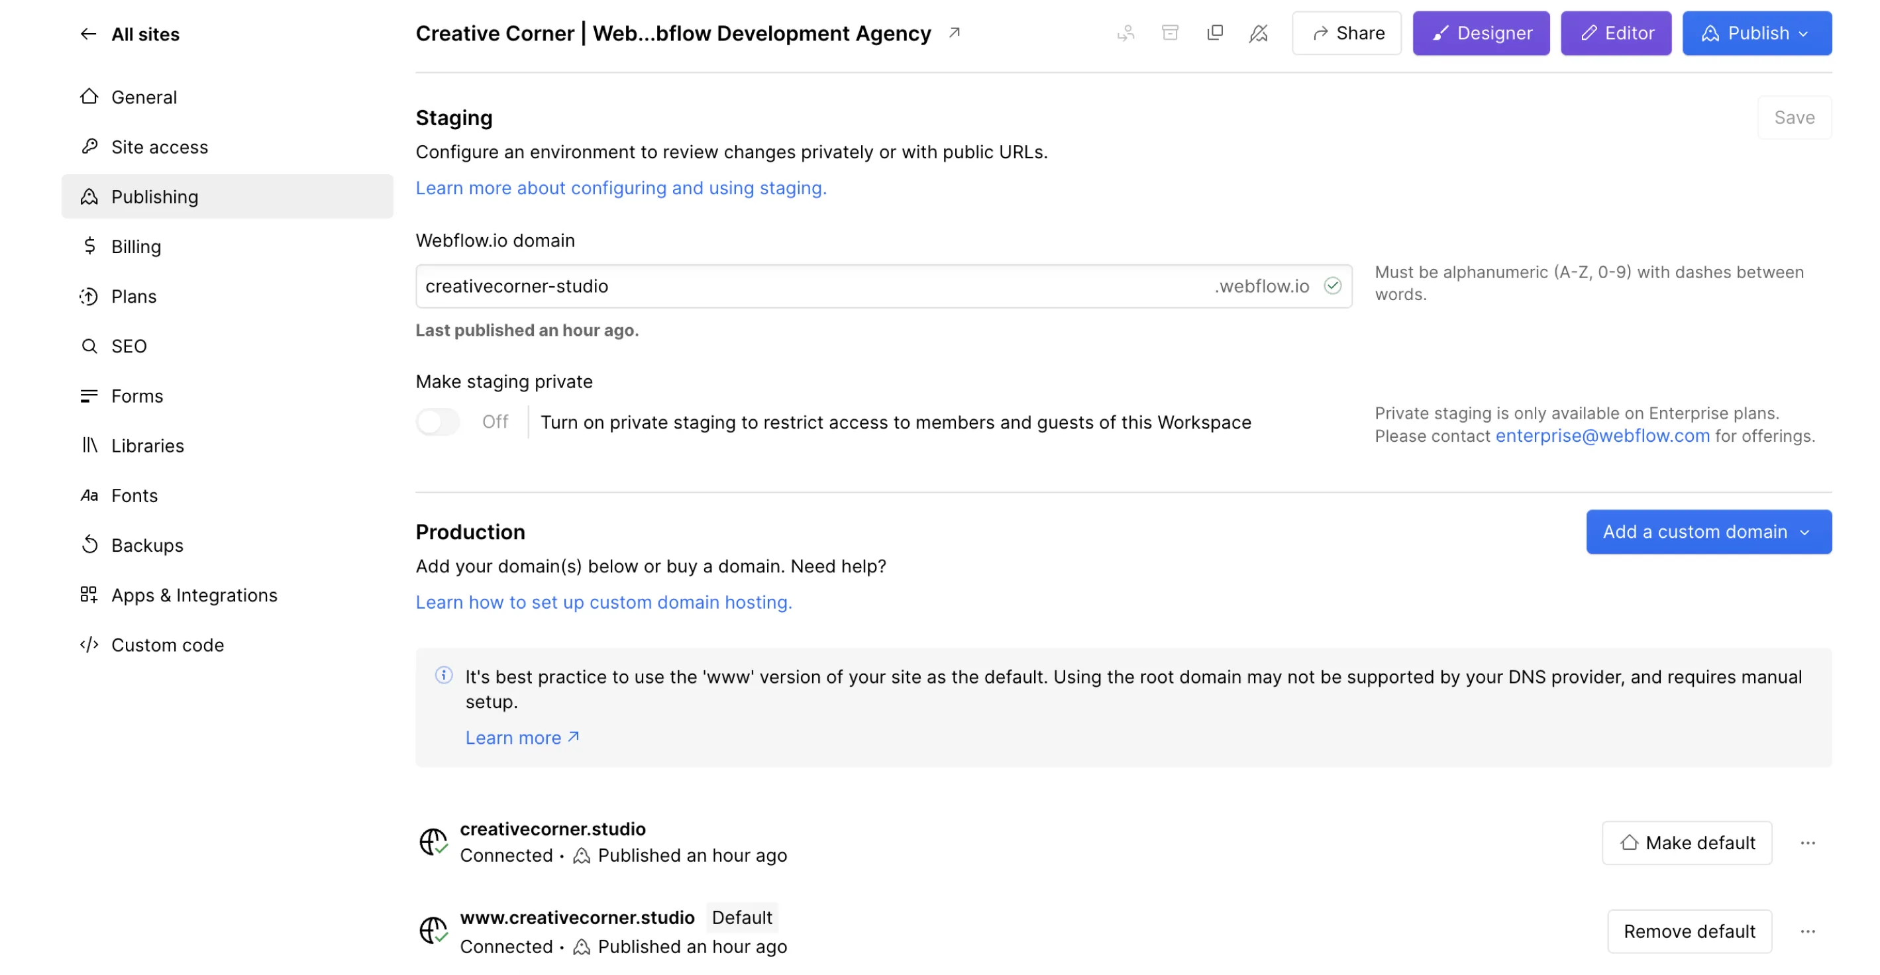
Task: Click the duplicate site icon
Action: click(x=1214, y=33)
